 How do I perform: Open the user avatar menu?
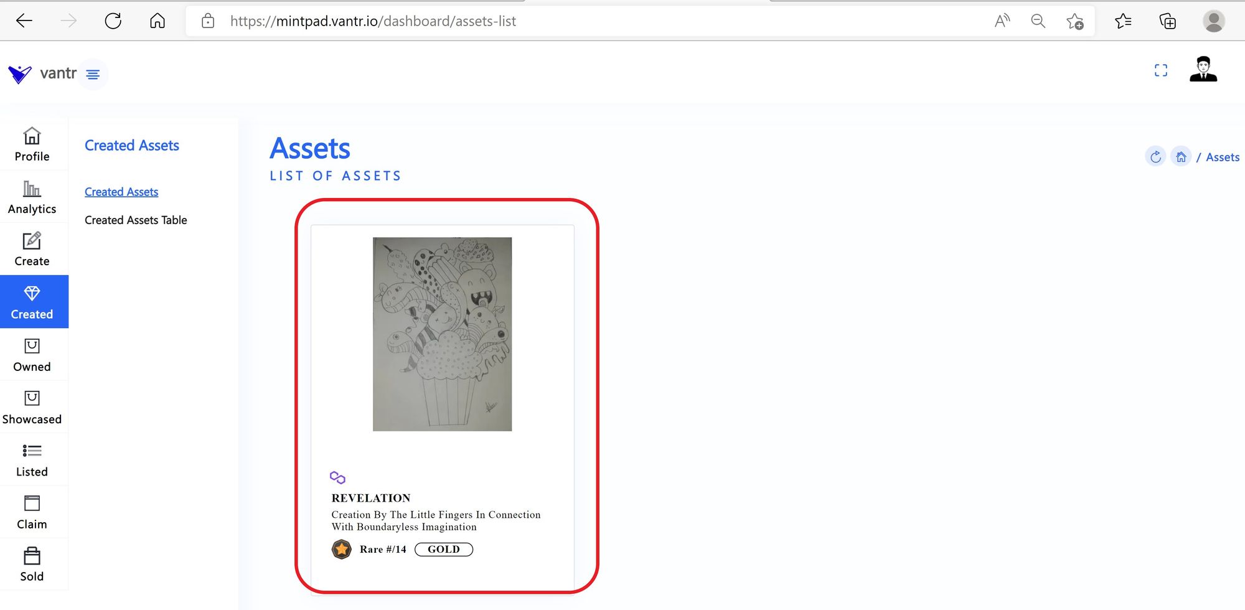[1203, 69]
